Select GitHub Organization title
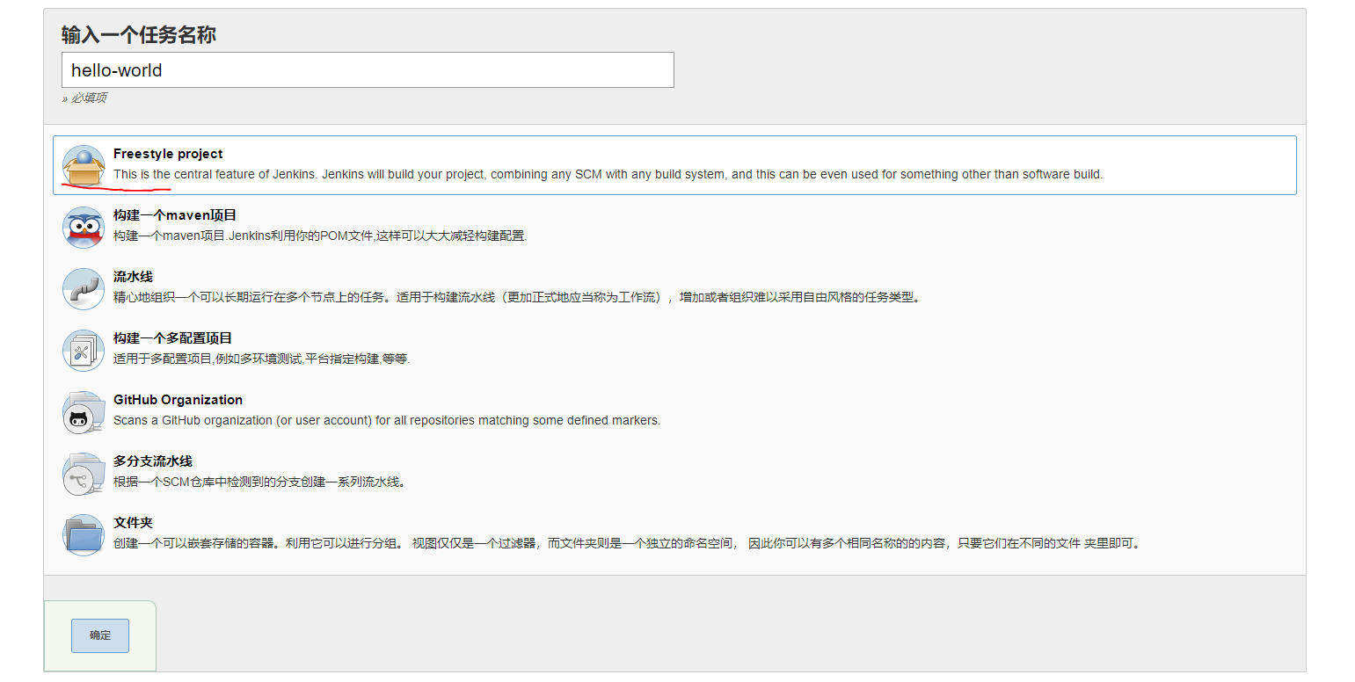Viewport: 1355px width, 682px height. [x=178, y=400]
